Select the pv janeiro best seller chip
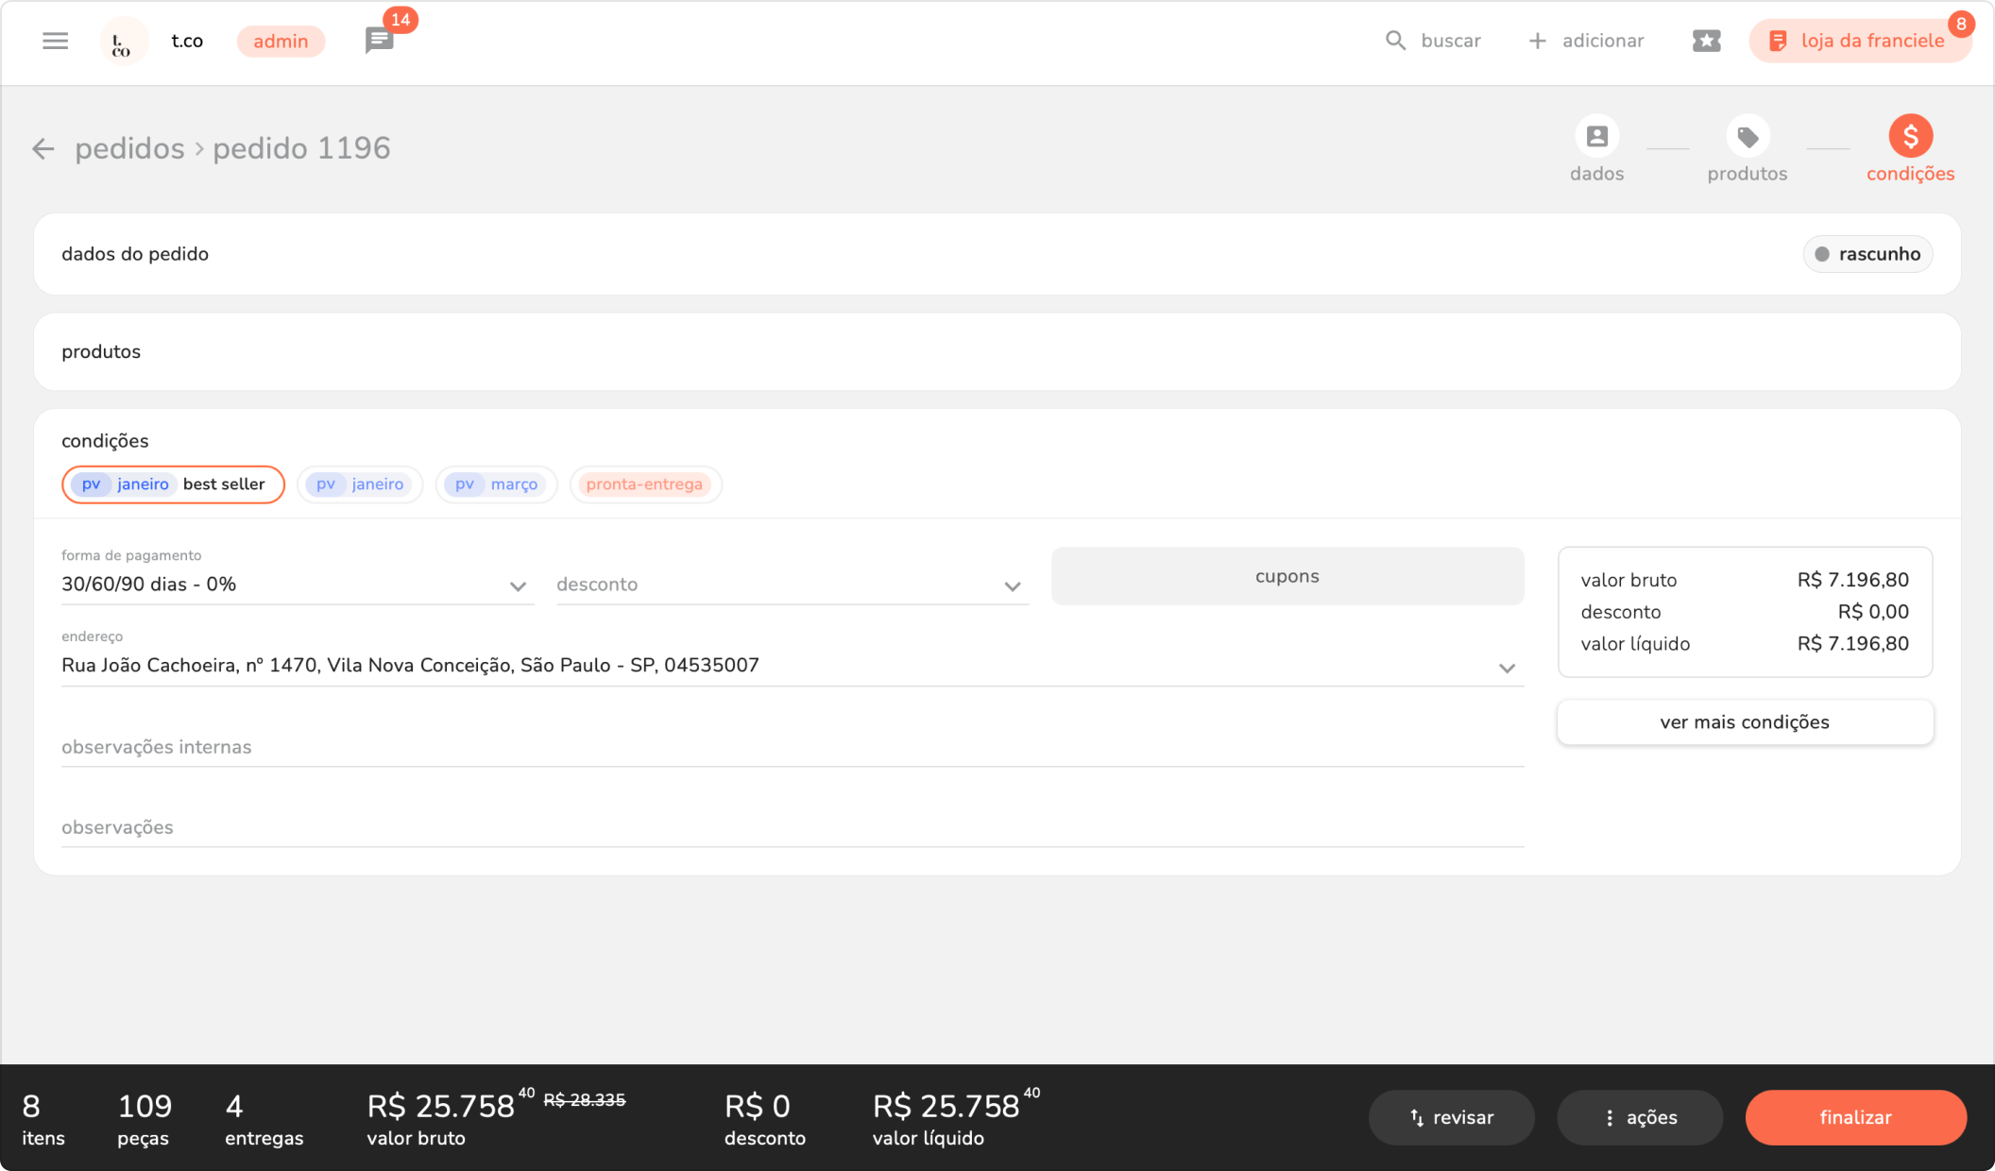1995x1171 pixels. (173, 484)
